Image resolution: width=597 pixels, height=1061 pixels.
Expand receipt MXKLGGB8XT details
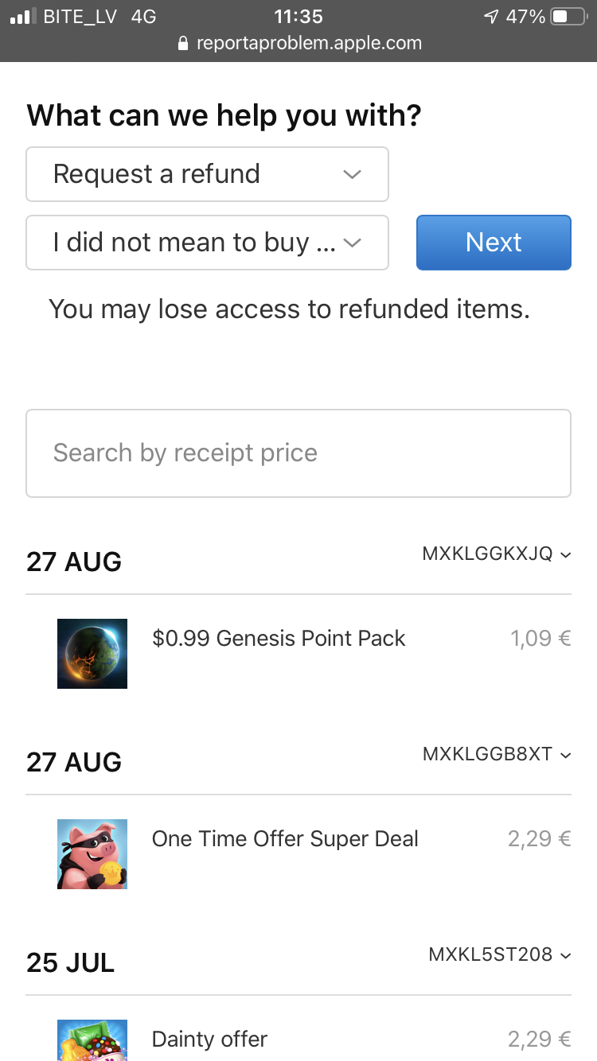click(x=497, y=755)
